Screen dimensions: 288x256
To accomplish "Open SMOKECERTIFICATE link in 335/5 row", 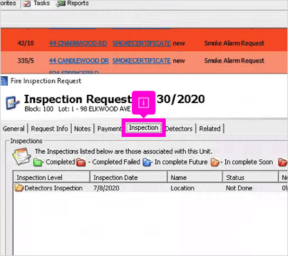I will point(142,61).
